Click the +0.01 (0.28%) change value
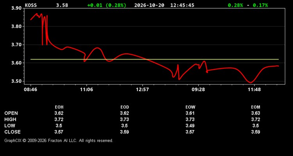The width and height of the screenshot is (293, 156). pos(107,5)
